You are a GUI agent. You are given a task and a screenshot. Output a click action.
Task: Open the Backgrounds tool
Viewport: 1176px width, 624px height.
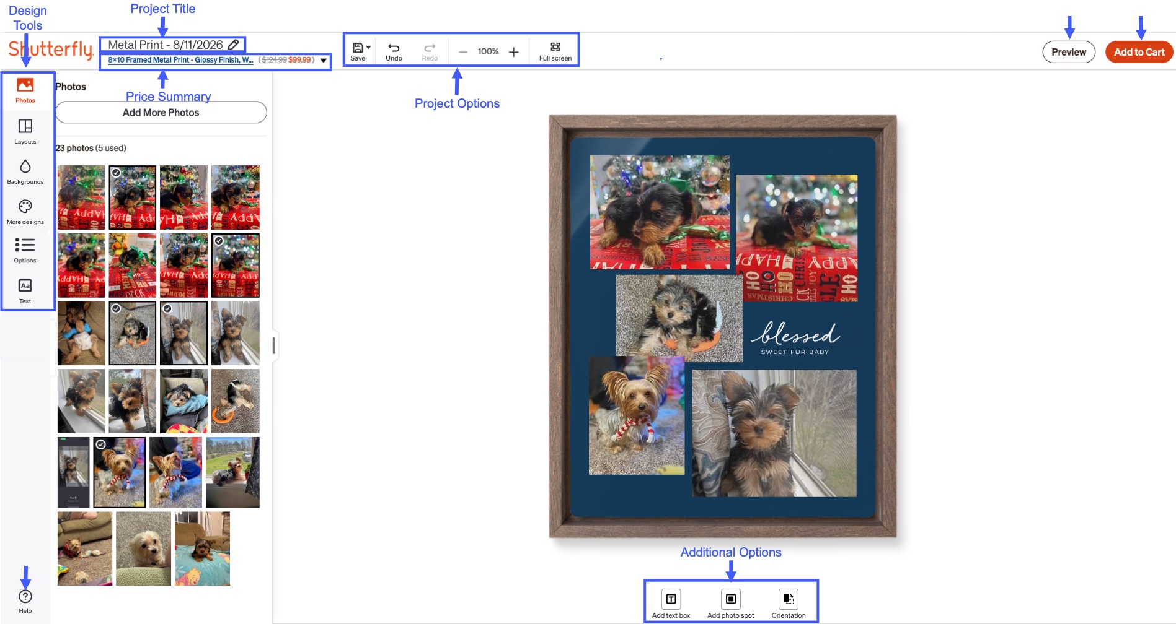coord(25,171)
